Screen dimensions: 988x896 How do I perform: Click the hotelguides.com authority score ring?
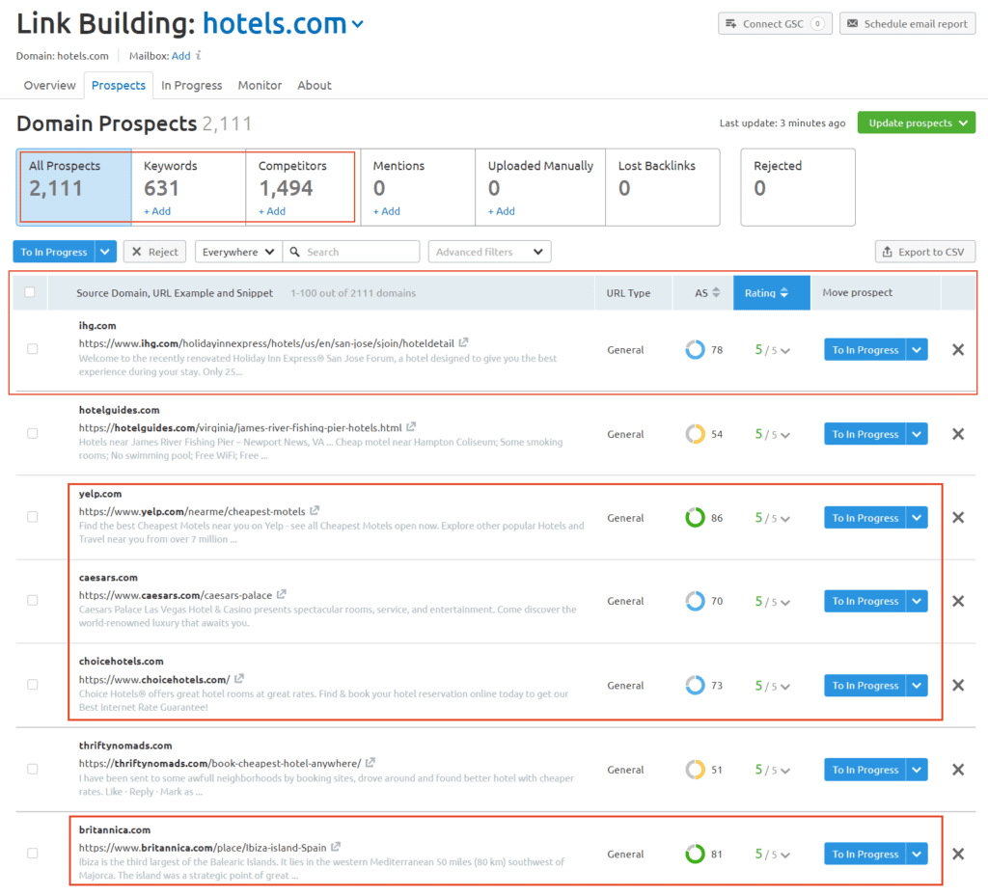pos(695,434)
